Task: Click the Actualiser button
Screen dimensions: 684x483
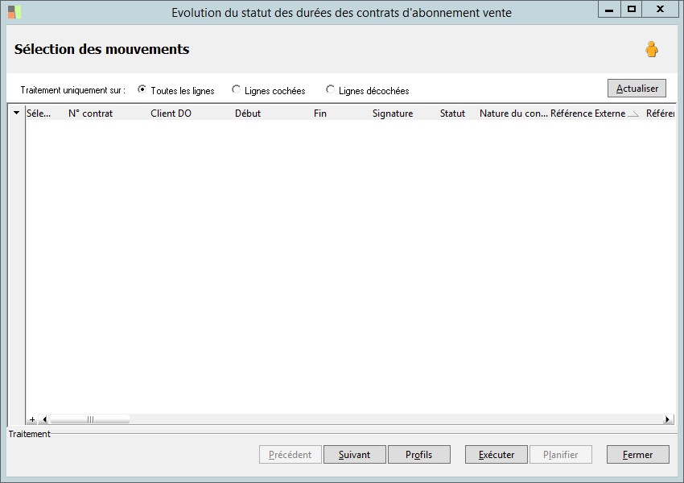Action: pos(637,88)
